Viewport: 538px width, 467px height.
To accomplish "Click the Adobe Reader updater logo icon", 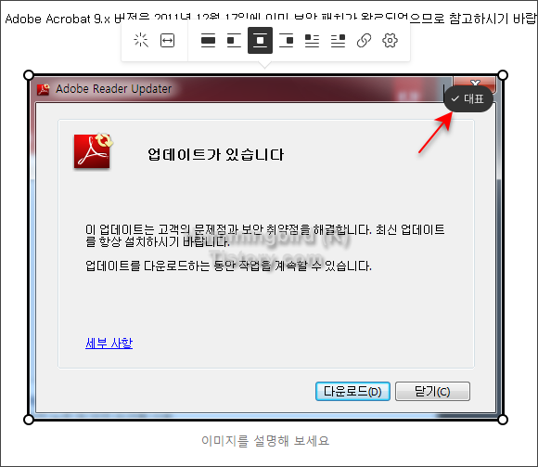I will (94, 150).
